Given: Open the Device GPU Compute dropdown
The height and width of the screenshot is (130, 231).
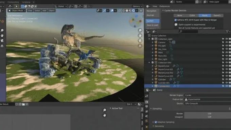Looking at the screenshot, I should point(208,104).
